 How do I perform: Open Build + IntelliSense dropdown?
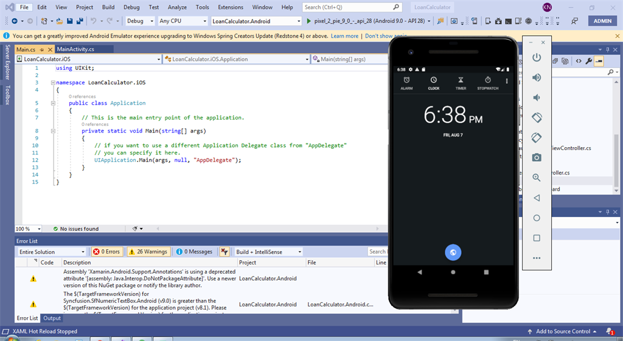(268, 252)
